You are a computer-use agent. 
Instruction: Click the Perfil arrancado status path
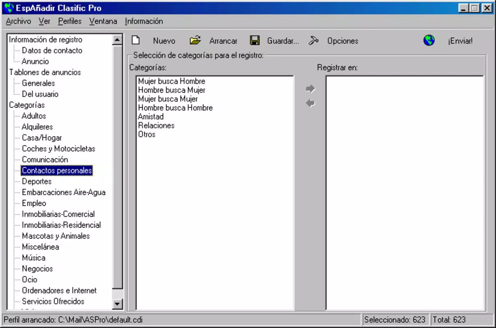73,320
